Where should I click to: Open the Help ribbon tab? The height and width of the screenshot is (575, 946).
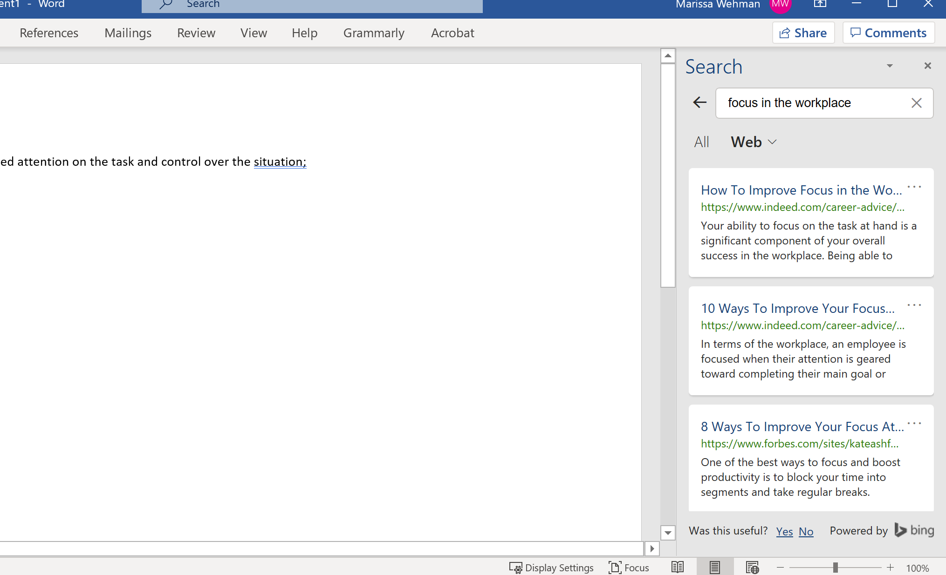click(x=304, y=33)
